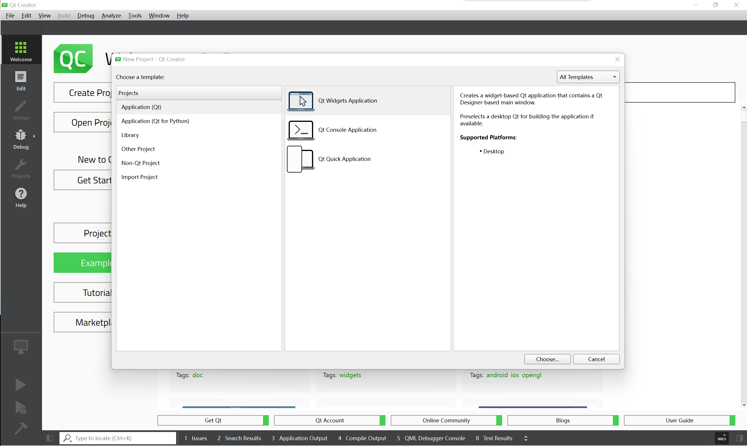
Task: Open the Compile Output pane
Action: 362,438
